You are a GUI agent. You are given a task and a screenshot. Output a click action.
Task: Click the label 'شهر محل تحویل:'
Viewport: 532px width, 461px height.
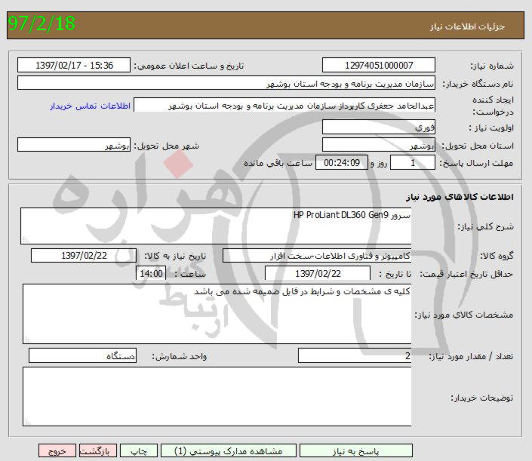(x=166, y=146)
